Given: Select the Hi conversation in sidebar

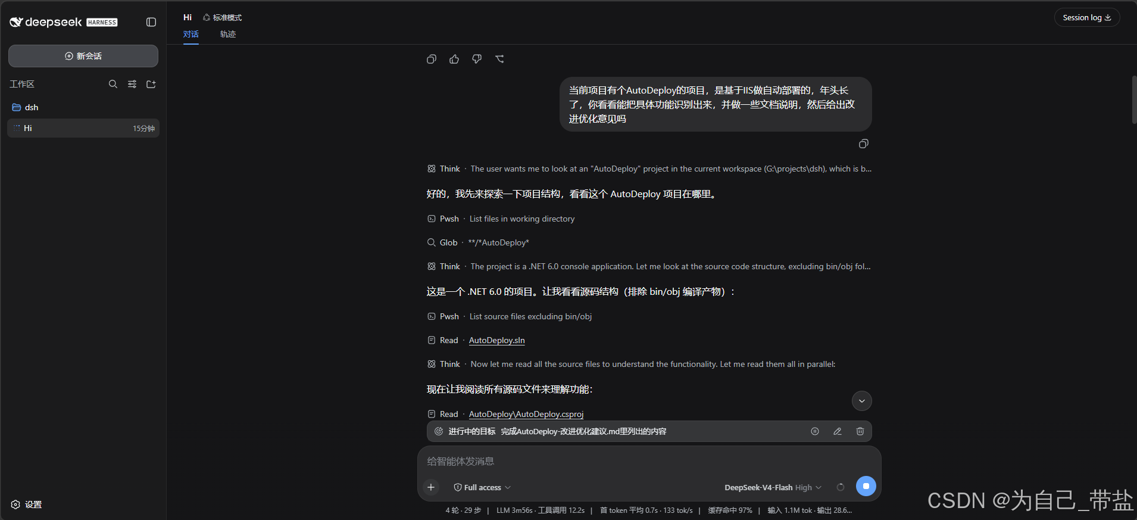Looking at the screenshot, I should click(x=83, y=128).
